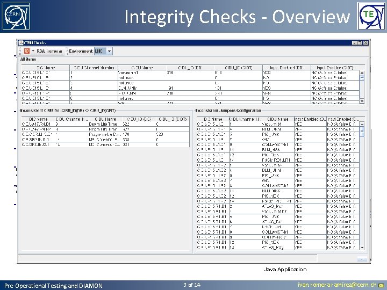The height and width of the screenshot is (290, 387).
Task: Minimize the CIBU Checks window
Action: [355, 42]
